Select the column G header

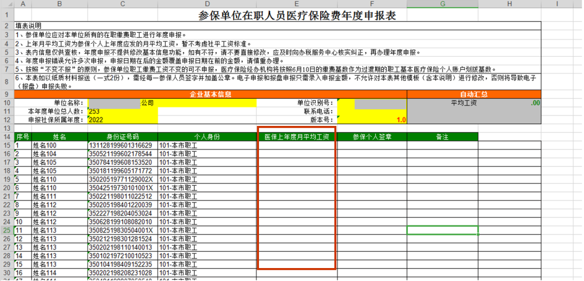pyautogui.click(x=442, y=4)
